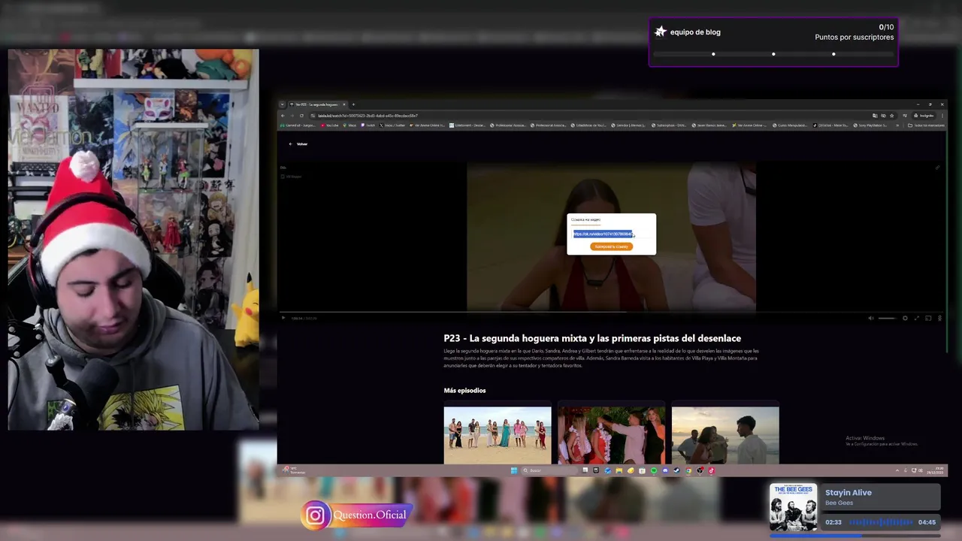Select the 'Ver P23 - La segunda hoguera' tab

click(x=316, y=104)
